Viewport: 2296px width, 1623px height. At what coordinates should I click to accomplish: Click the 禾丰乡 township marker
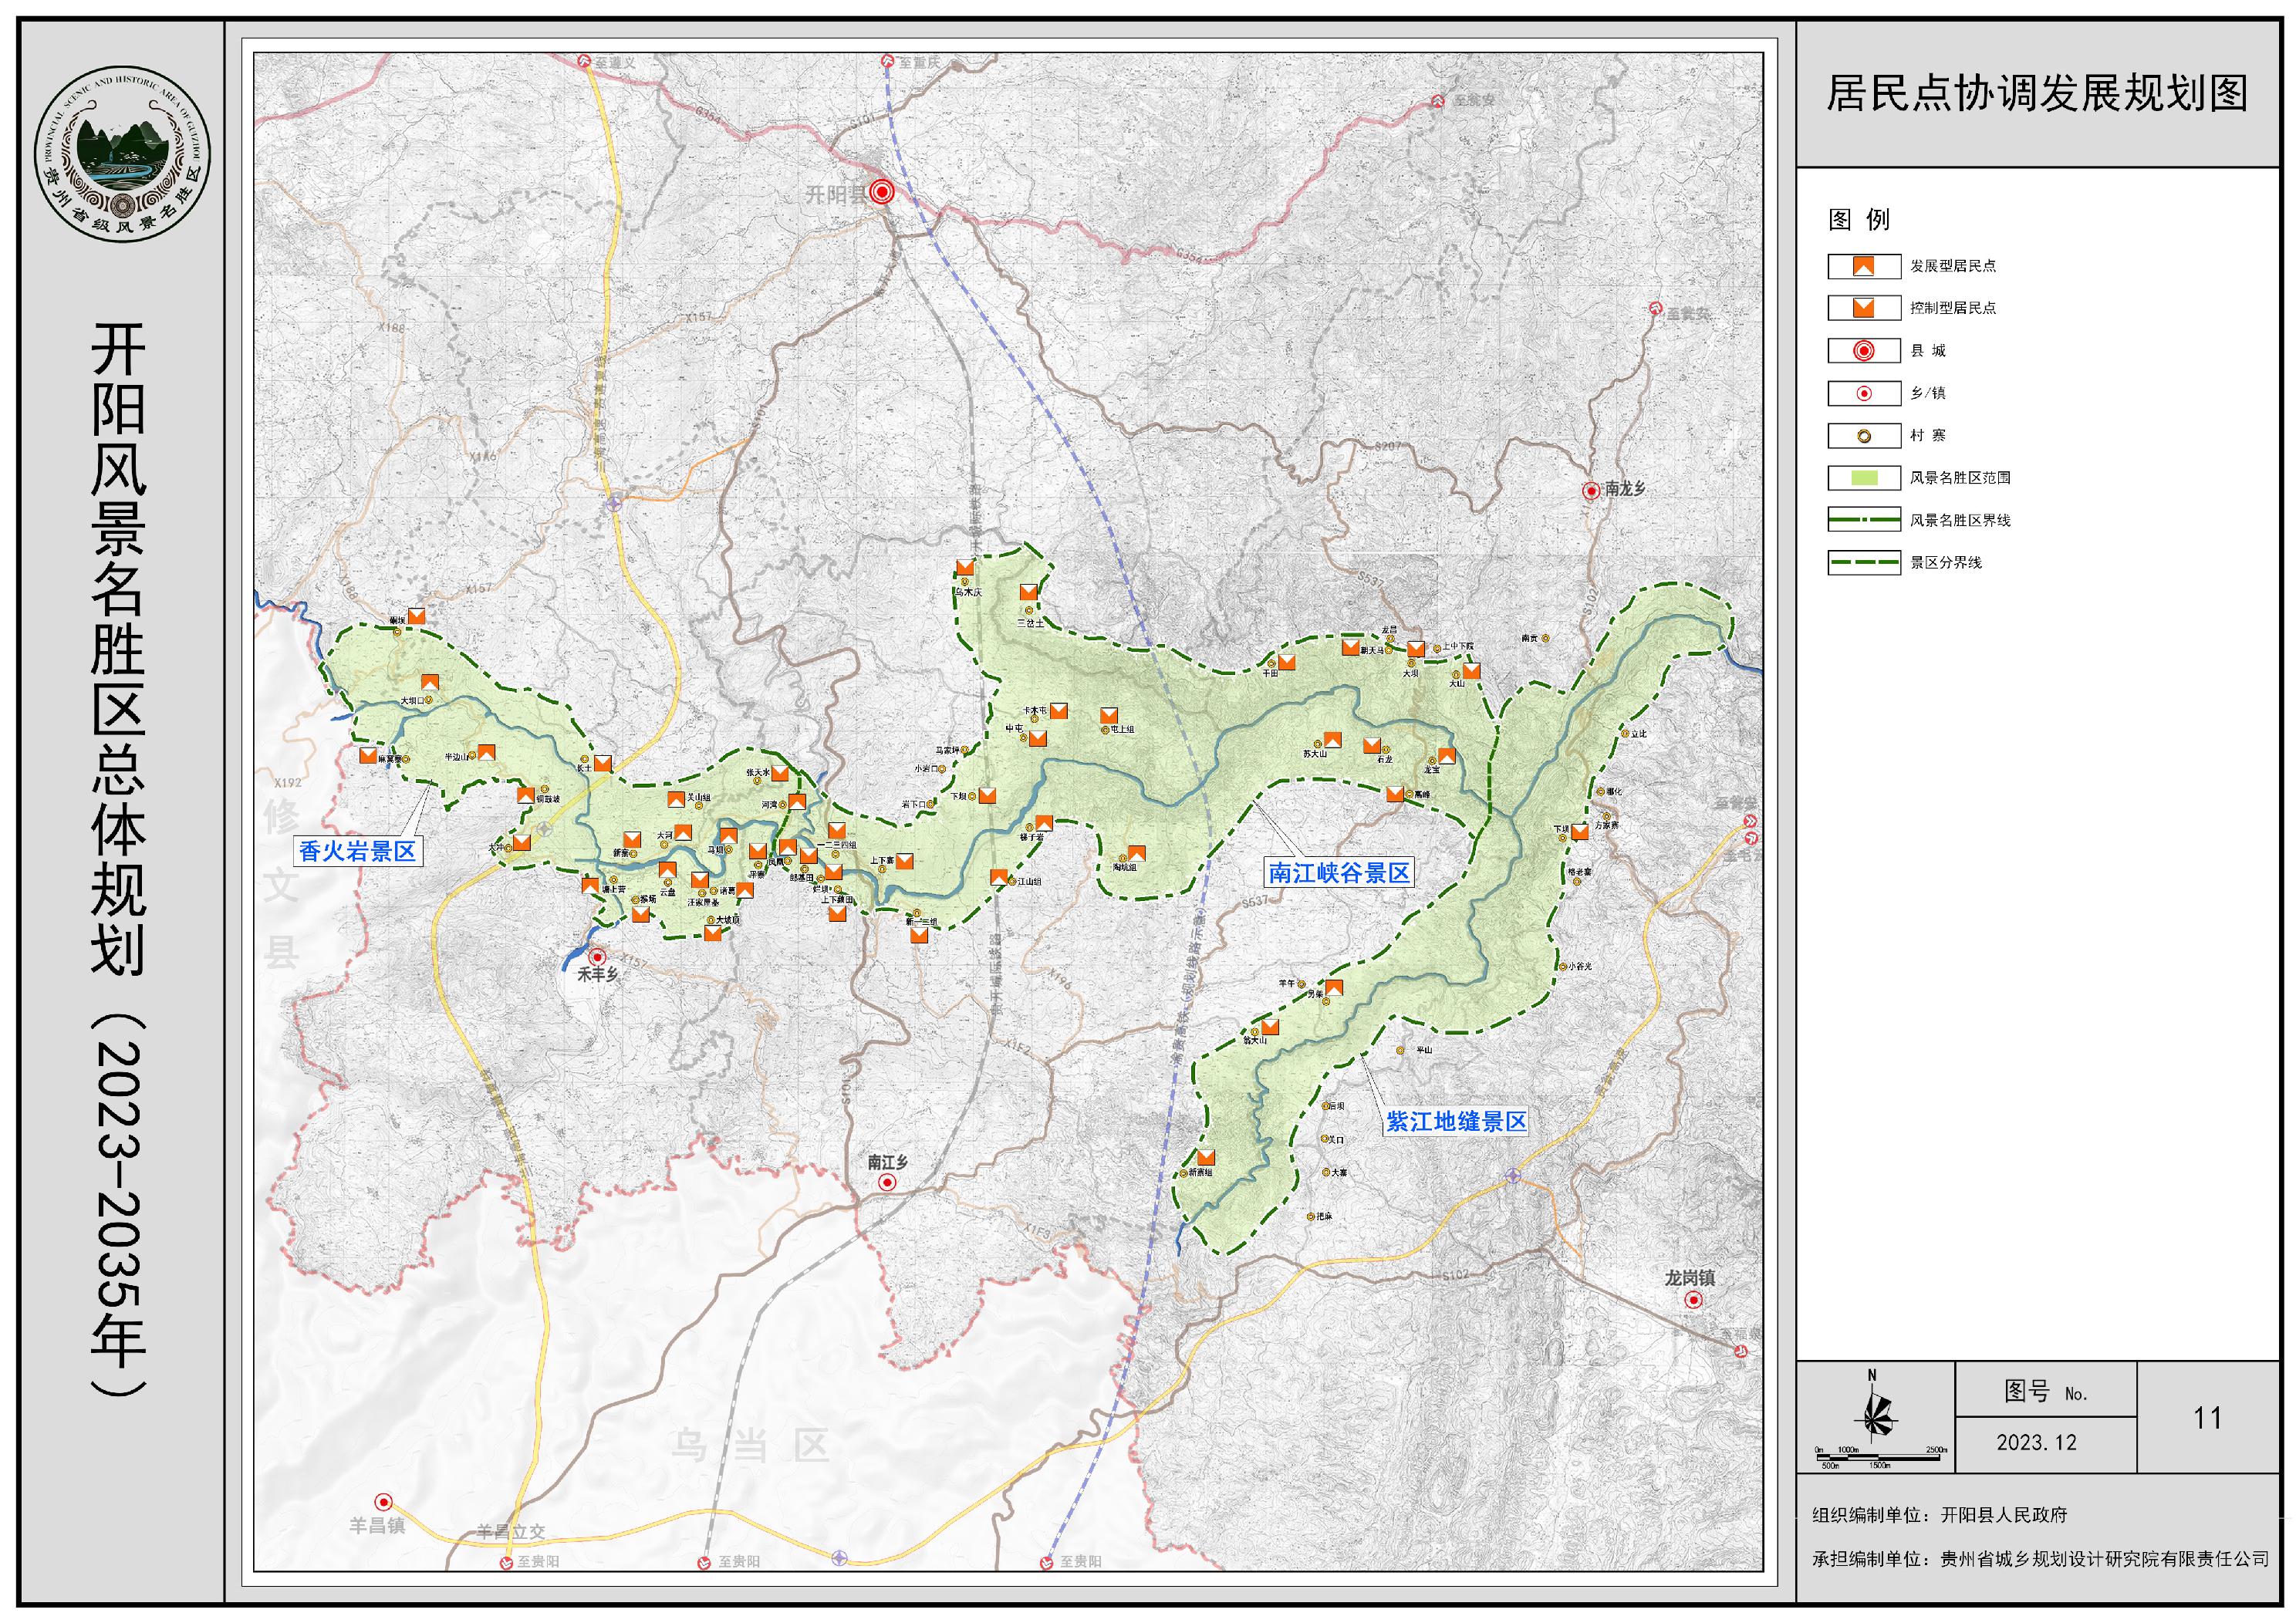coord(597,957)
